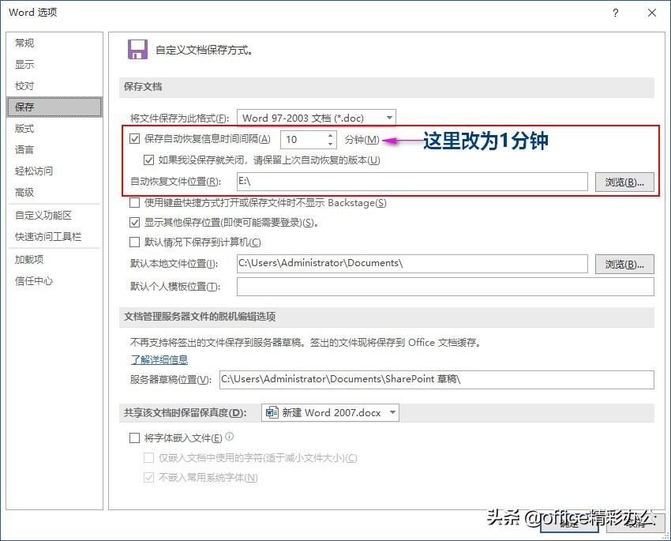Viewport: 671px width, 541px height.
Task: Click the purple floppy disk save icon
Action: click(x=137, y=50)
